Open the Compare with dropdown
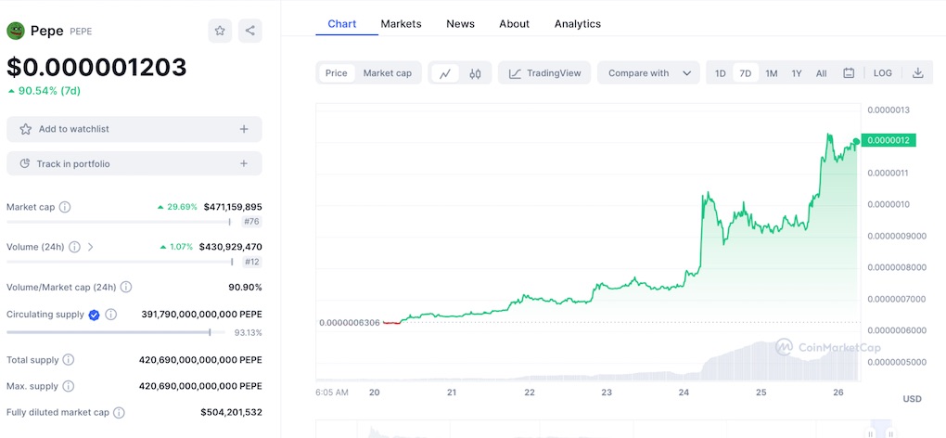946x438 pixels. (x=648, y=73)
